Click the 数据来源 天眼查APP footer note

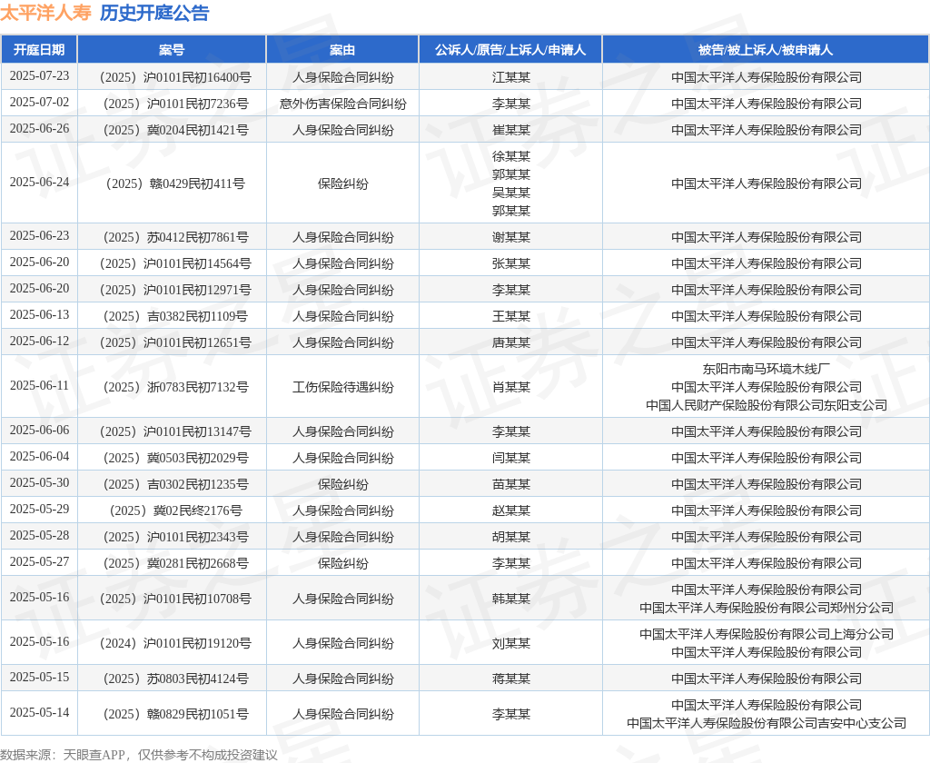click(139, 755)
